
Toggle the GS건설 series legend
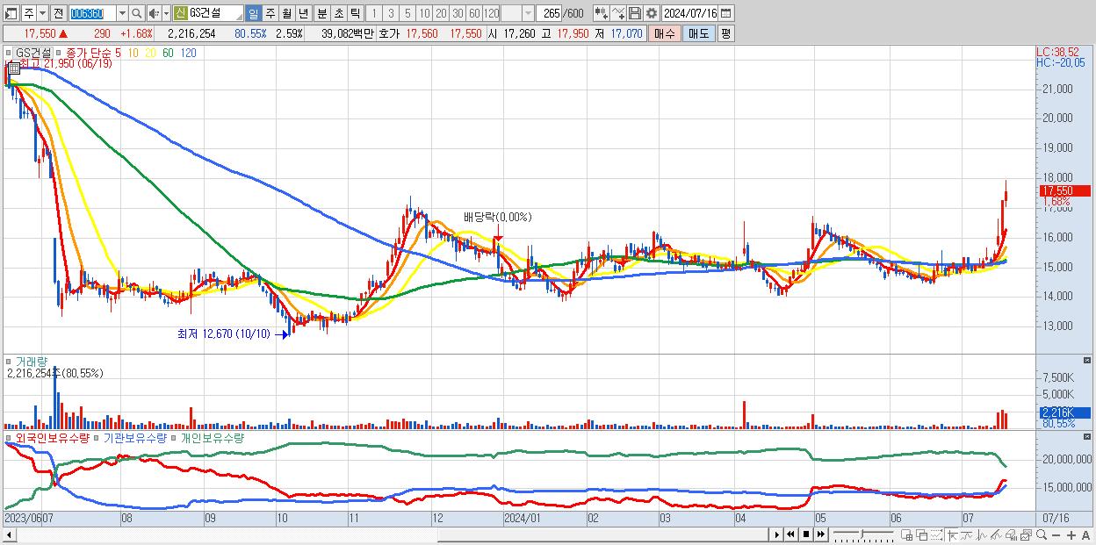pyautogui.click(x=32, y=53)
